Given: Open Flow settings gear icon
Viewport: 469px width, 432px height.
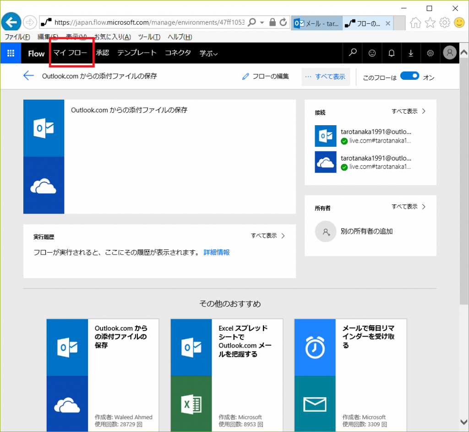Looking at the screenshot, I should (x=431, y=53).
